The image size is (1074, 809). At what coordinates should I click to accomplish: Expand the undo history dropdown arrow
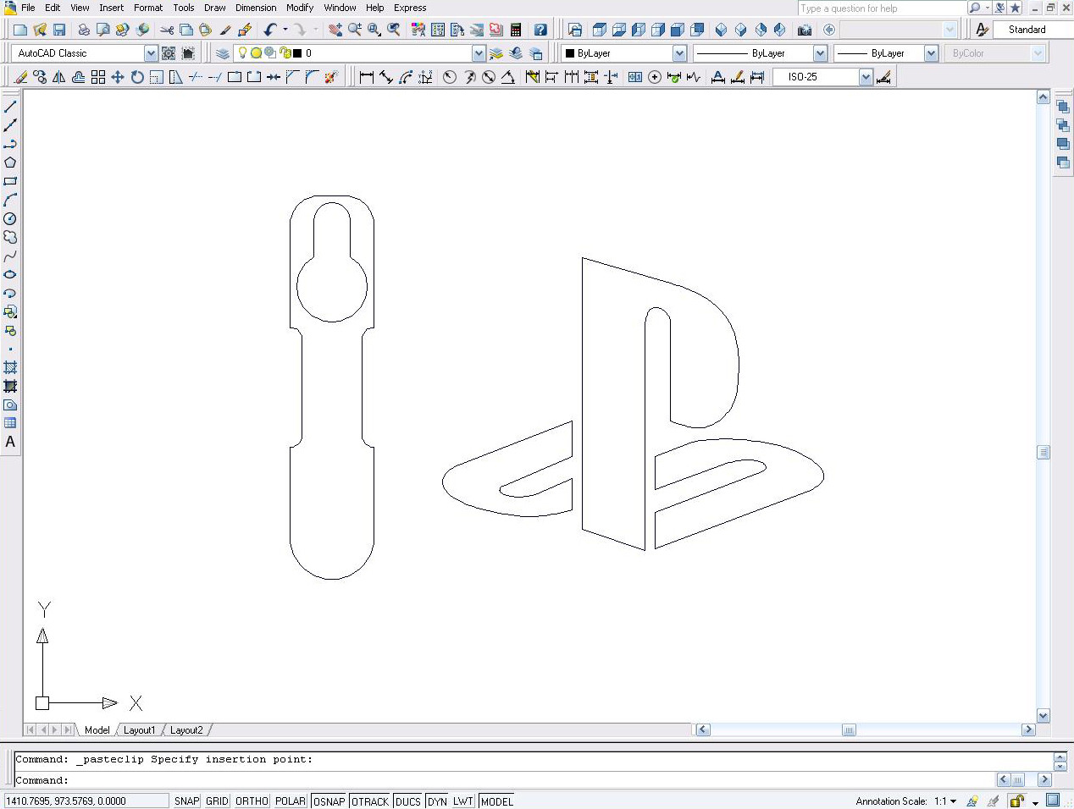tap(285, 30)
